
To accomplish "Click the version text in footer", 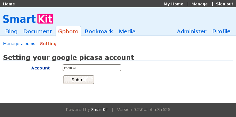I will tap(144, 110).
